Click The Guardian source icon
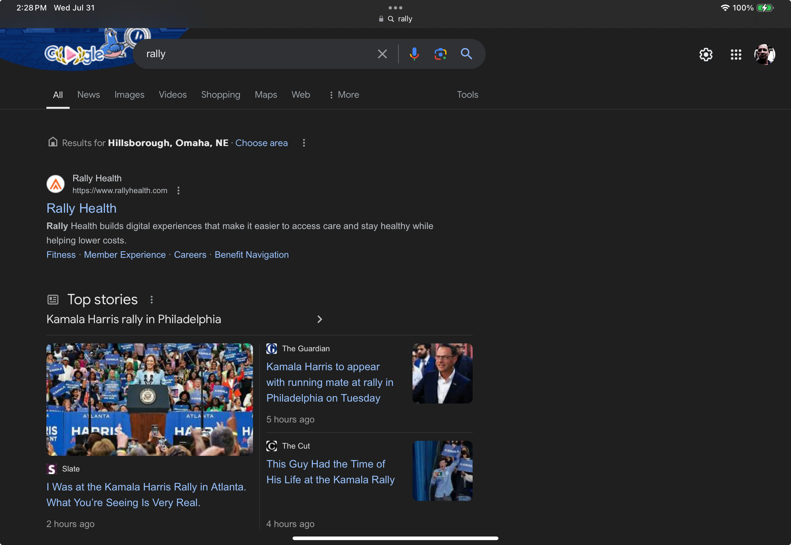 coord(272,349)
